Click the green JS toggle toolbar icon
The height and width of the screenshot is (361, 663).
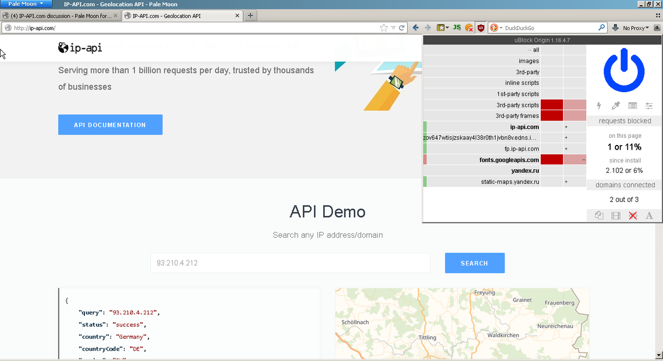(x=457, y=28)
